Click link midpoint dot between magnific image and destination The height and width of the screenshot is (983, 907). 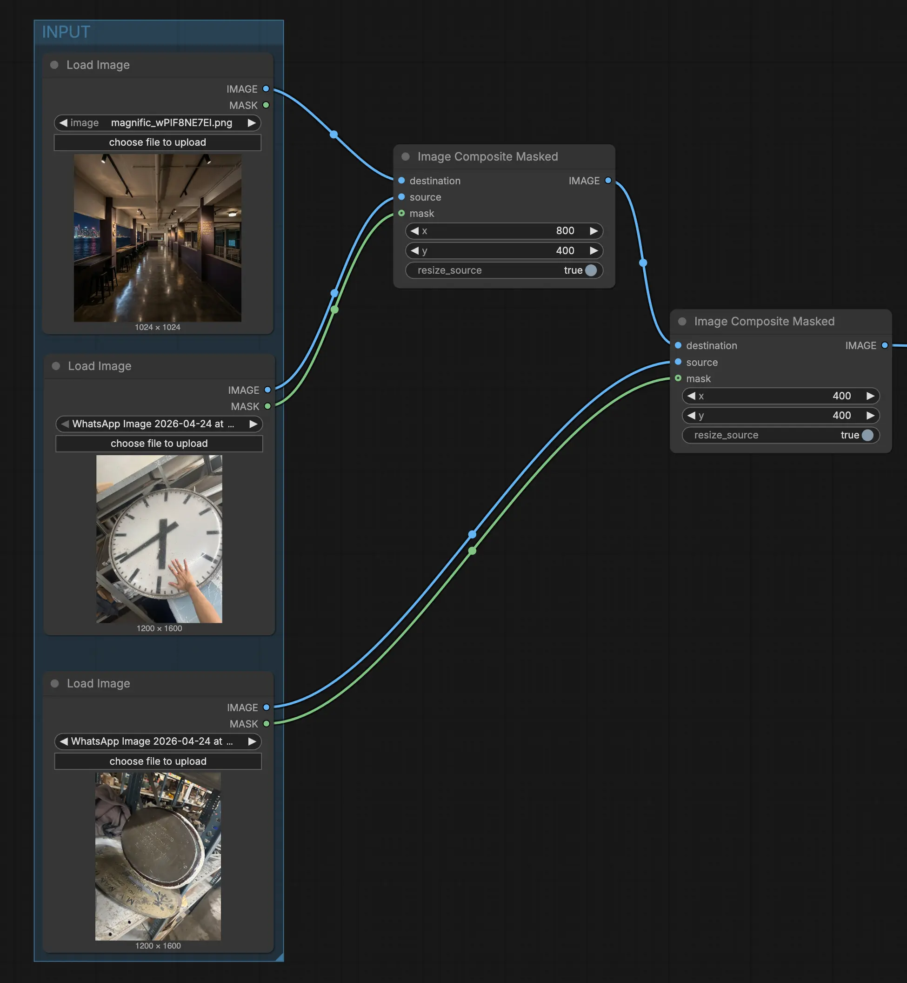tap(334, 135)
